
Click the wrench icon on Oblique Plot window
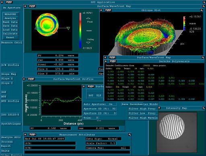[201, 10]
